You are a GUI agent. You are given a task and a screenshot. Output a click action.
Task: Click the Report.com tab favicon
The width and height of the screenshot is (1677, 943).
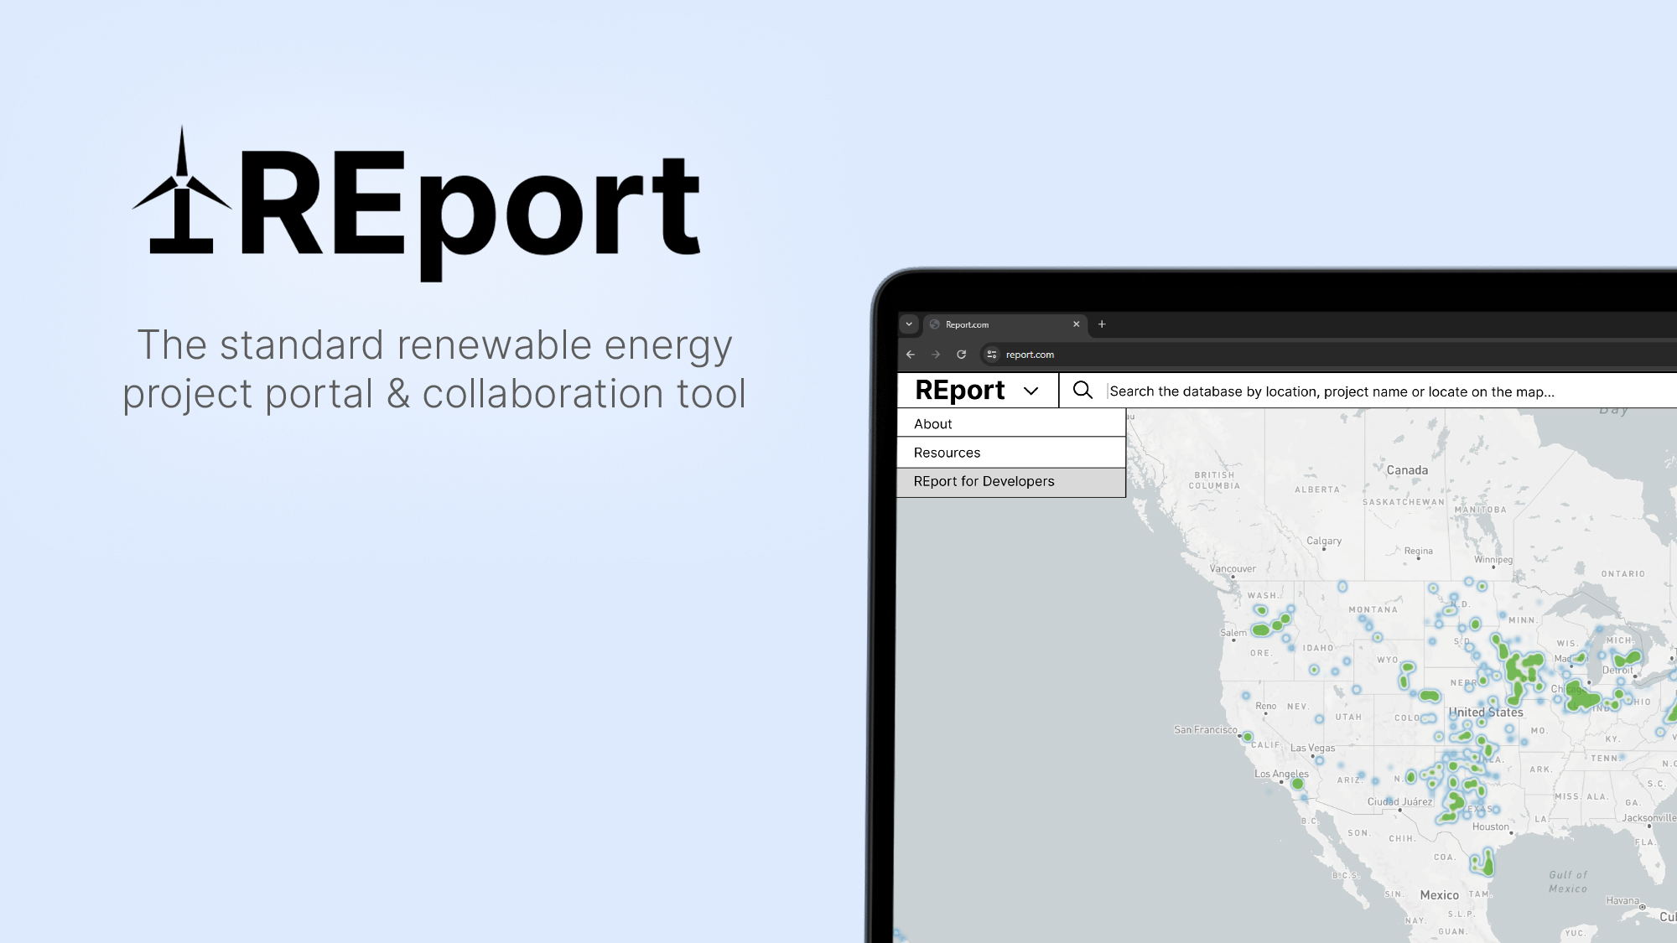(x=934, y=324)
